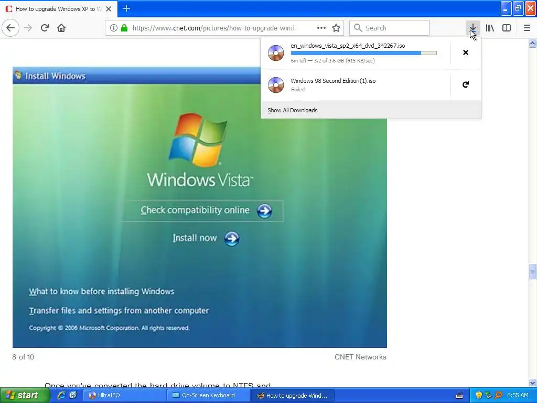Click the page scrollbar up arrow
Viewport: 537px width, 403px height.
(532, 43)
